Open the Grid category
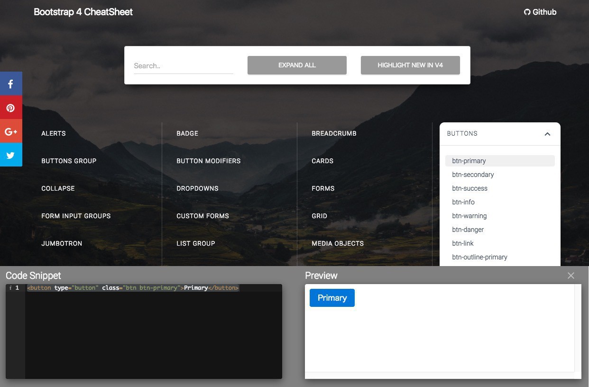Image resolution: width=589 pixels, height=387 pixels. coord(319,216)
